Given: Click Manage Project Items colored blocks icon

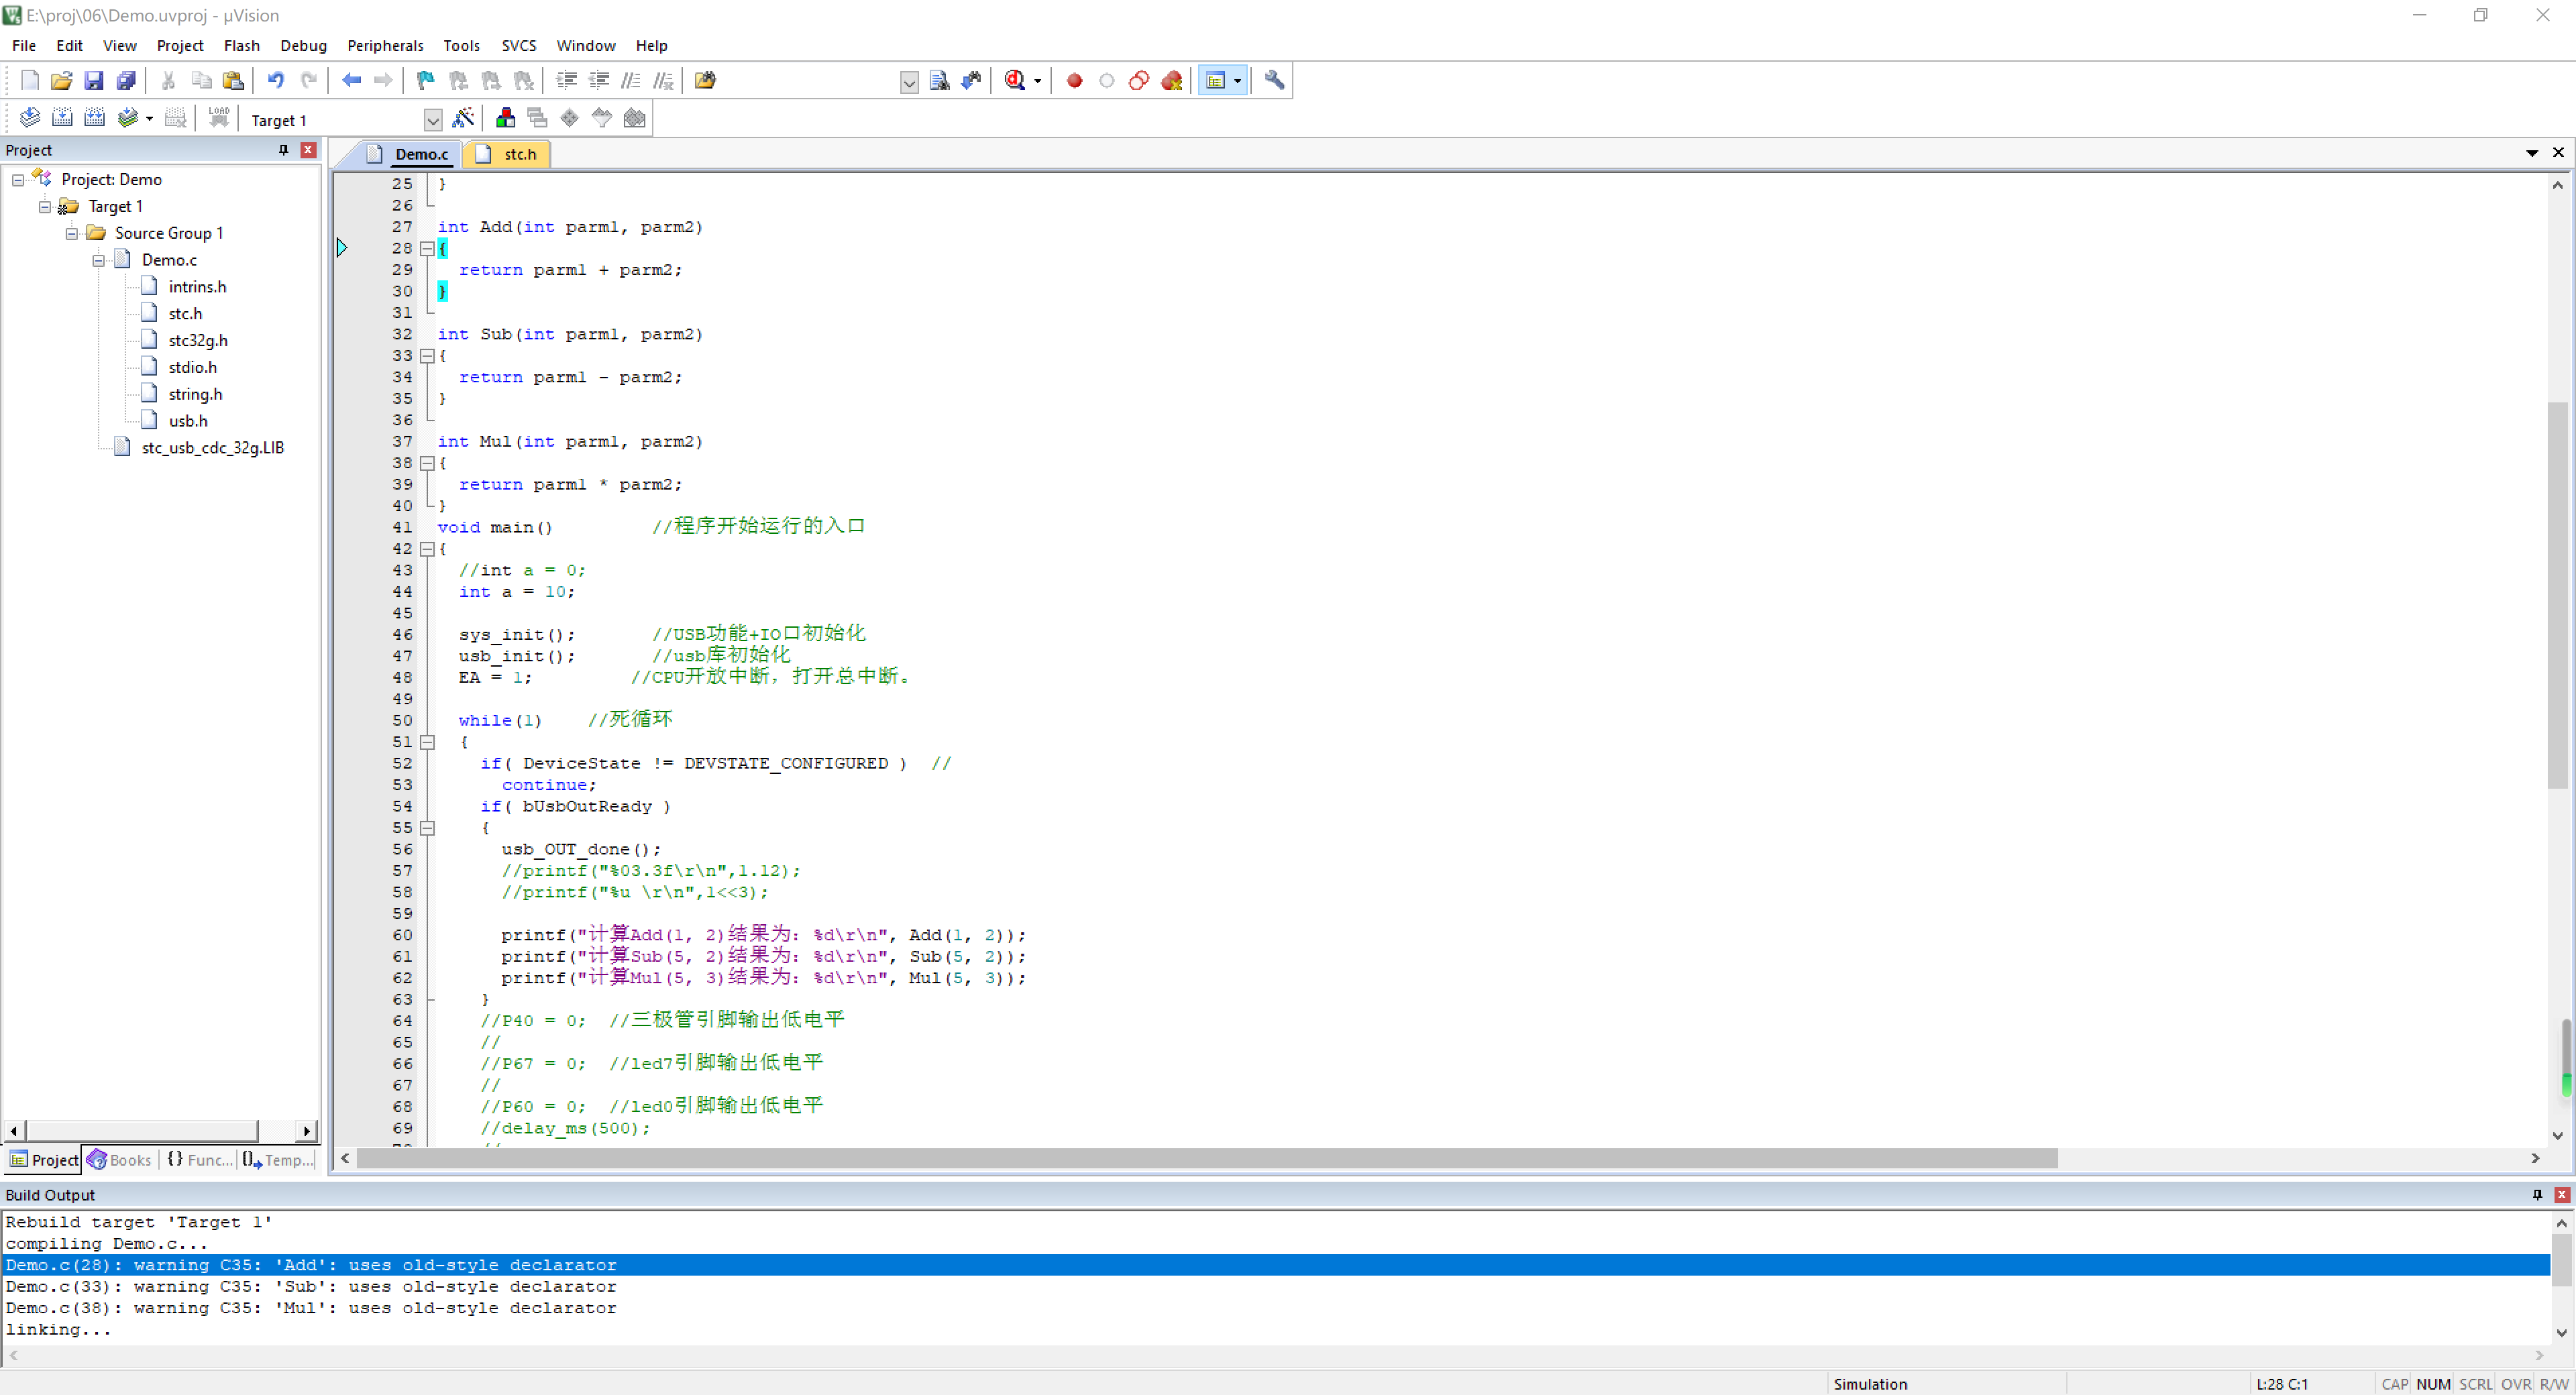Looking at the screenshot, I should pos(505,118).
